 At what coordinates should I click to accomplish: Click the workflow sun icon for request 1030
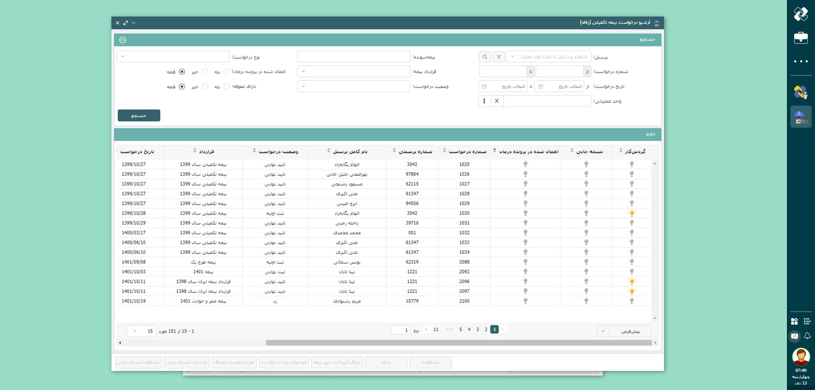click(632, 213)
